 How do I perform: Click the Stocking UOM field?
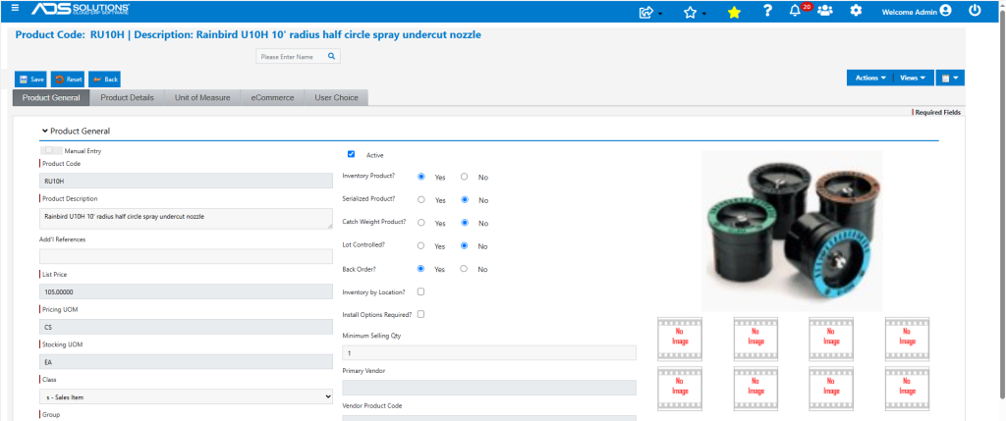[x=186, y=362]
